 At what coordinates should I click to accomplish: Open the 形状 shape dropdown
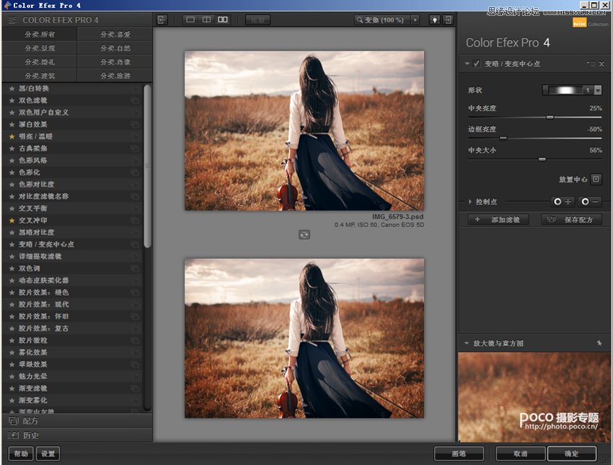pos(597,90)
